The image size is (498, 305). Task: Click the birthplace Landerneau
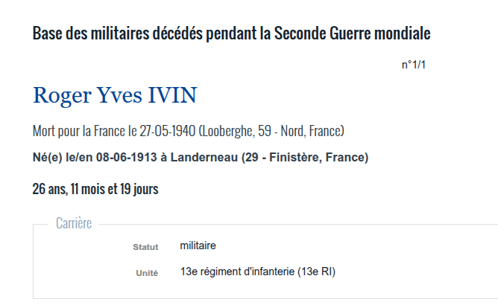coord(204,157)
